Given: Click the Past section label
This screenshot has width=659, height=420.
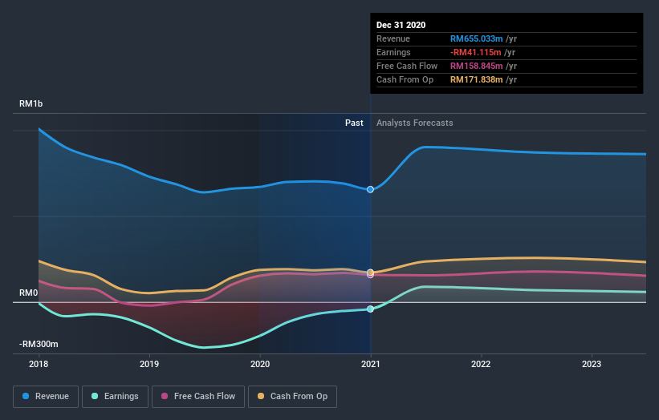Looking at the screenshot, I should pyautogui.click(x=354, y=123).
